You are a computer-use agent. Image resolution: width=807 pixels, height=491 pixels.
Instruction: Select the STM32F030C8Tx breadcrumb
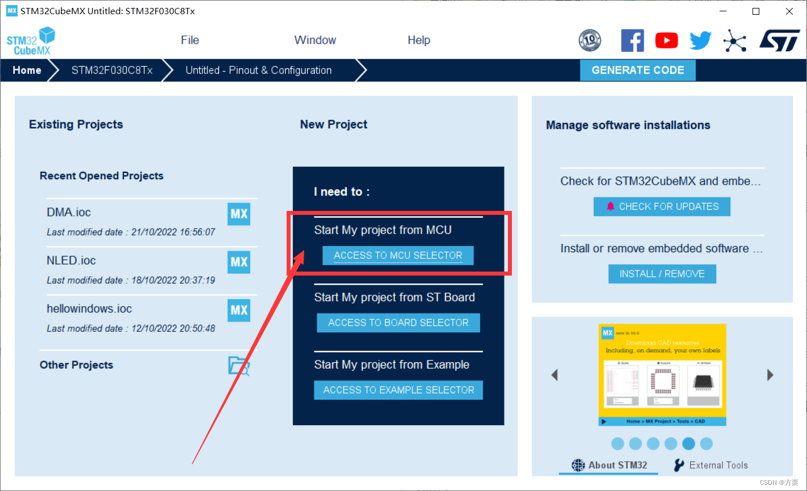112,70
